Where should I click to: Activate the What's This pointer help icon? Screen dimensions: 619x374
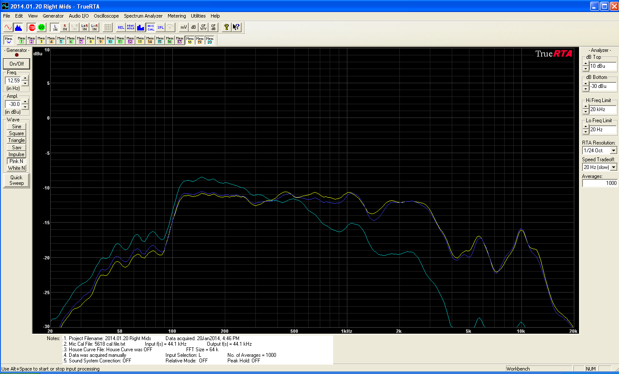pyautogui.click(x=236, y=27)
